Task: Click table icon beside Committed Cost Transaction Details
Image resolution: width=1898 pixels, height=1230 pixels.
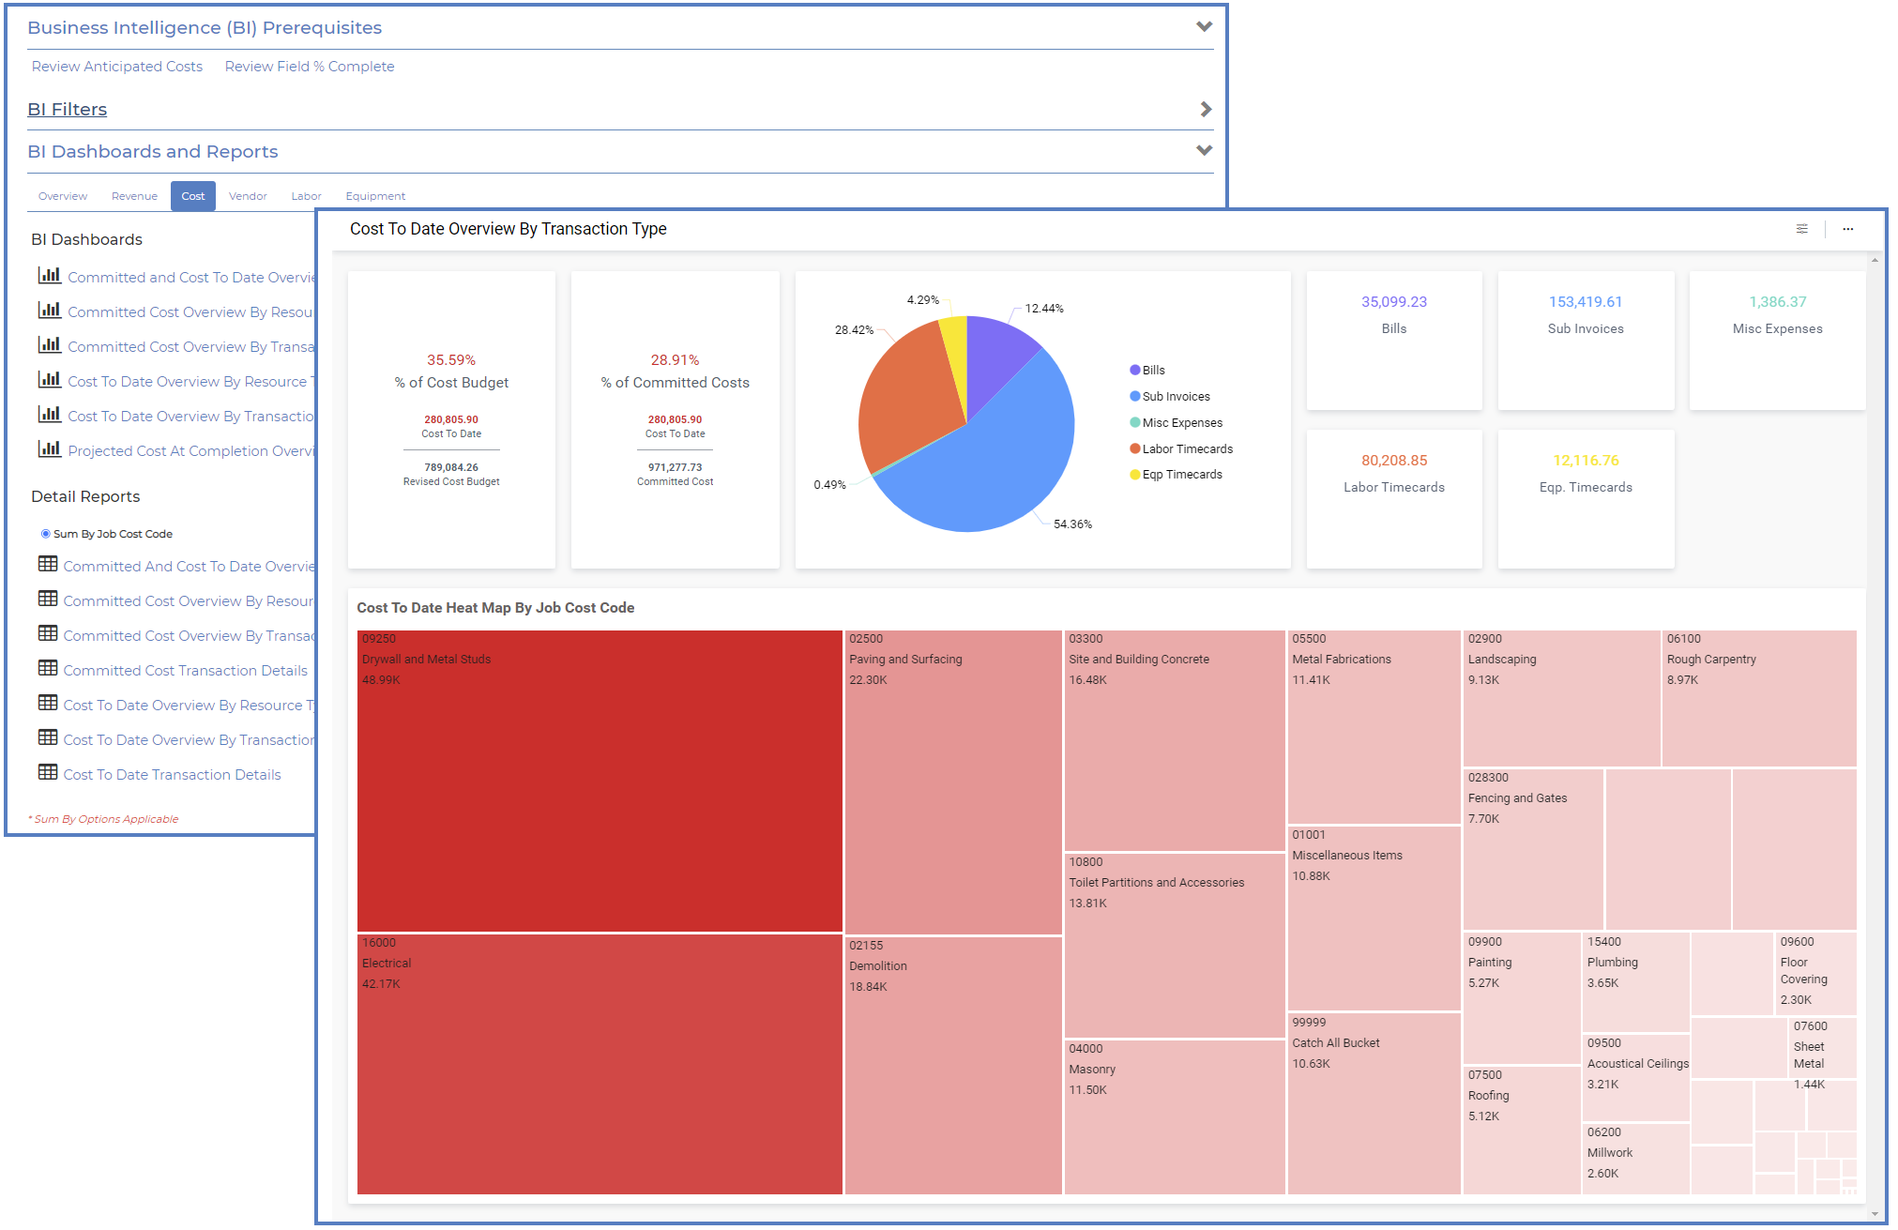Action: coord(48,668)
